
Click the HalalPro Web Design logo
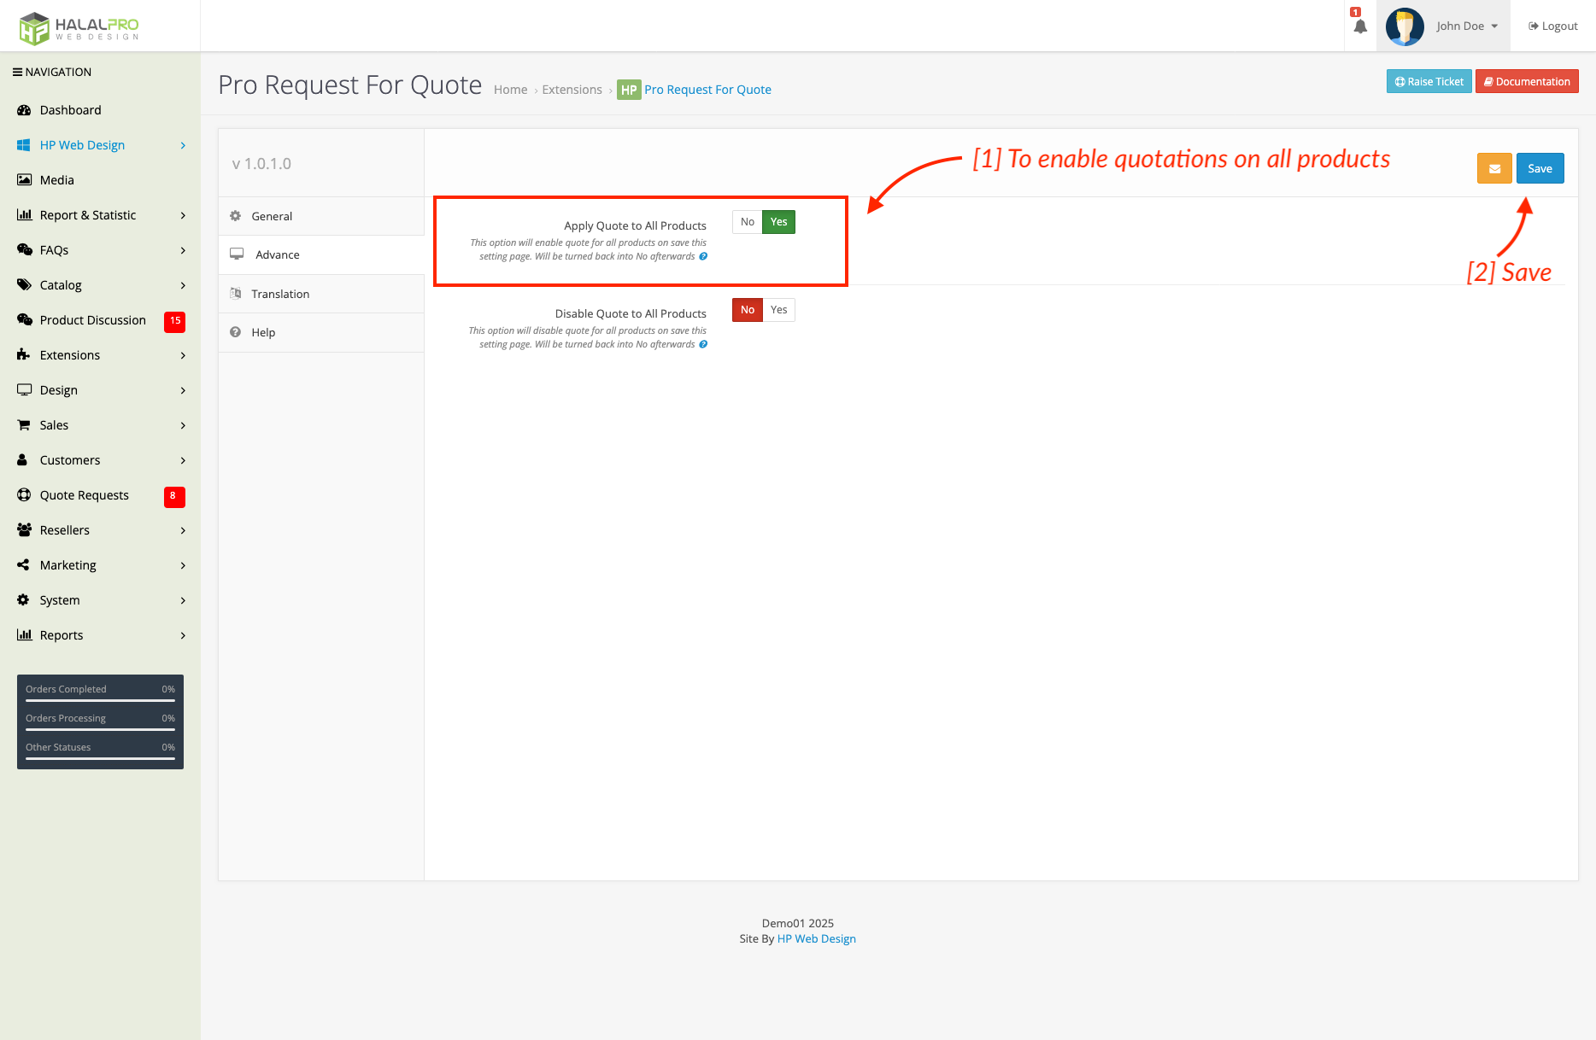(79, 27)
